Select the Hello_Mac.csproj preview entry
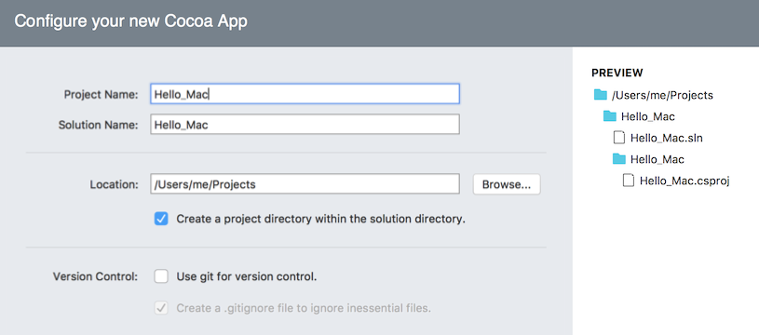759x335 pixels. point(684,181)
